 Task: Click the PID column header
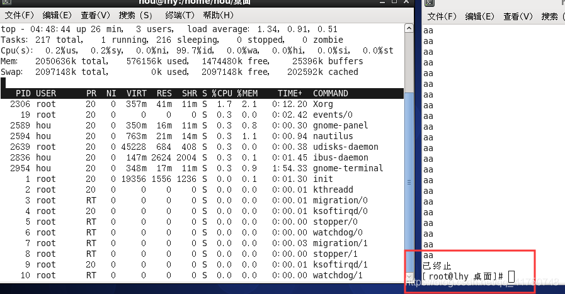click(x=23, y=93)
